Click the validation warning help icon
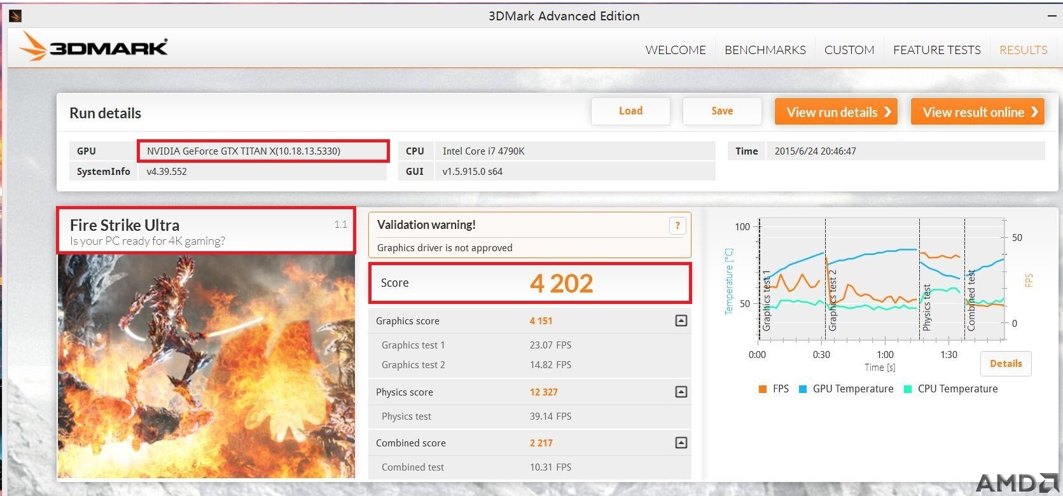Image resolution: width=1063 pixels, height=496 pixels. pyautogui.click(x=677, y=225)
